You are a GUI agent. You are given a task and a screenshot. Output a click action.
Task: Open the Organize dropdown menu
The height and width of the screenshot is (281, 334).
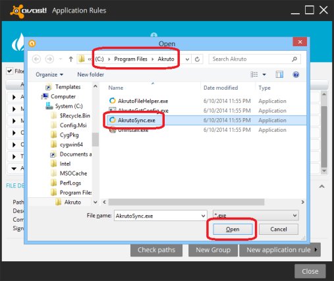(x=49, y=75)
